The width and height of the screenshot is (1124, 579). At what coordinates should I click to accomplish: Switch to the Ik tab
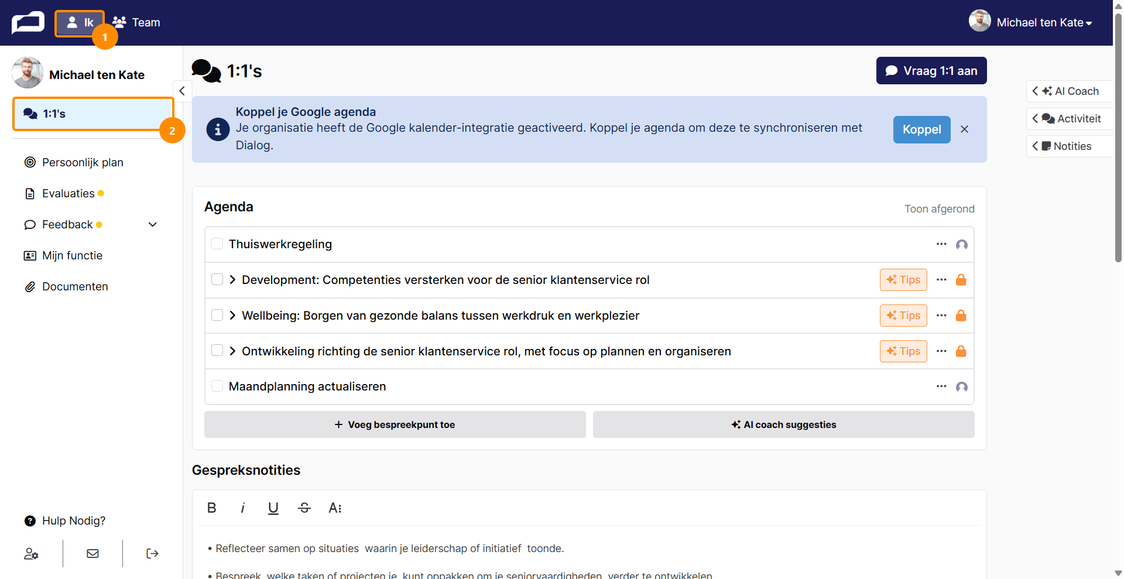[80, 23]
